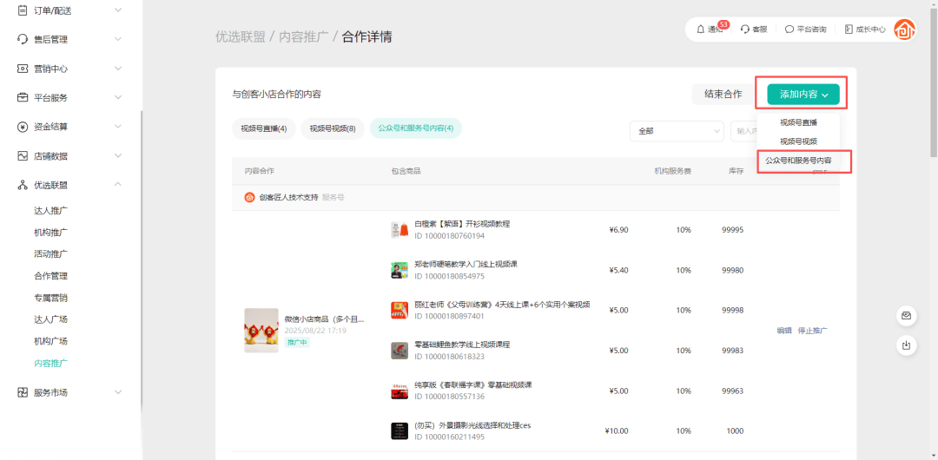
Task: Click the 添加内容 dropdown button
Action: click(x=803, y=95)
